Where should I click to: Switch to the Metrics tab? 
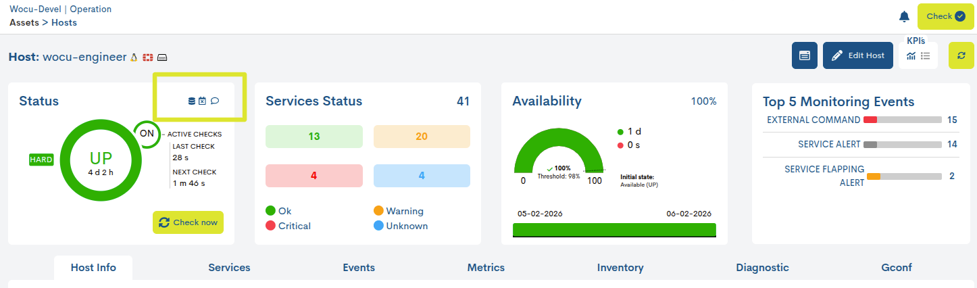486,268
